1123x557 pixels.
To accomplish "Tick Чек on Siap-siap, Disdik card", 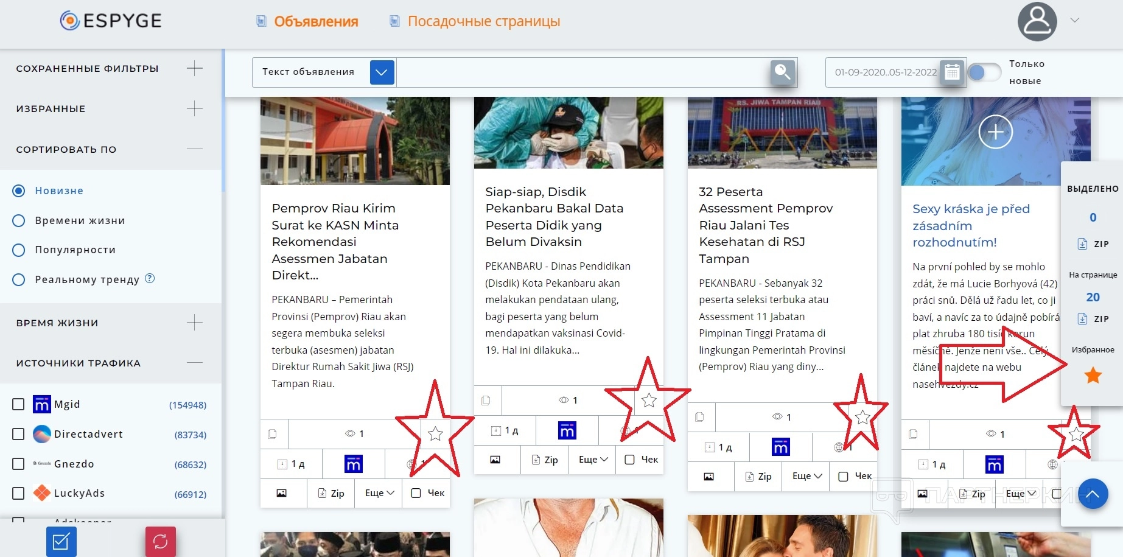I will pyautogui.click(x=630, y=460).
